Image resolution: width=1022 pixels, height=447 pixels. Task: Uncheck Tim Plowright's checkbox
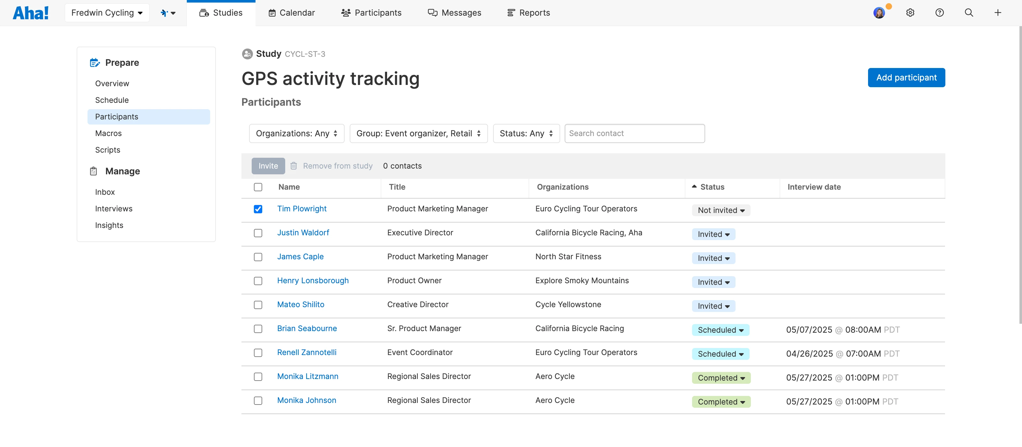click(x=258, y=209)
